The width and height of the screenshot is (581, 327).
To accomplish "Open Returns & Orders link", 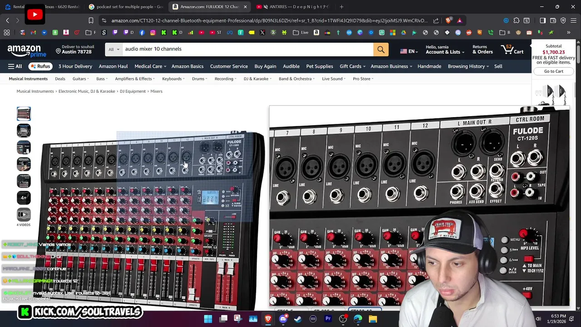I will coord(483,50).
